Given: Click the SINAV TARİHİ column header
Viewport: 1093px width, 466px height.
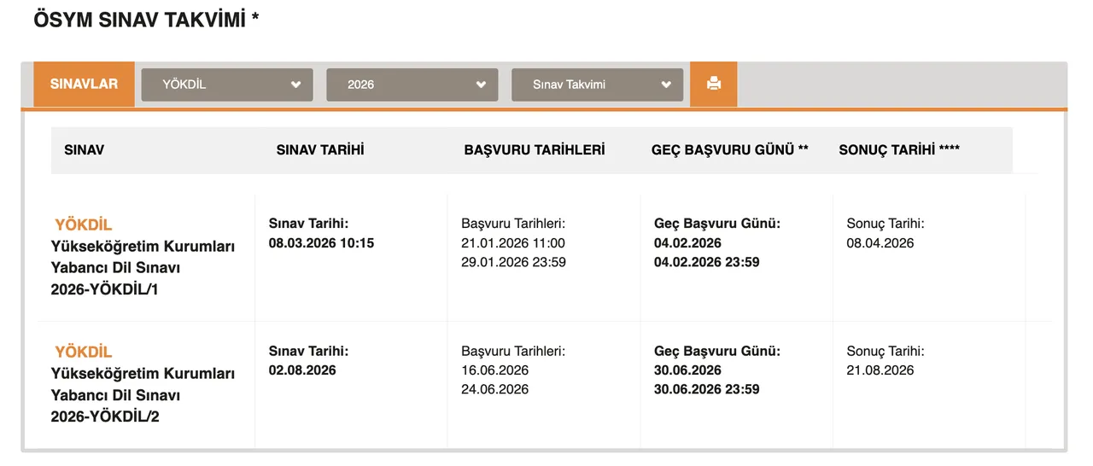Looking at the screenshot, I should [320, 150].
